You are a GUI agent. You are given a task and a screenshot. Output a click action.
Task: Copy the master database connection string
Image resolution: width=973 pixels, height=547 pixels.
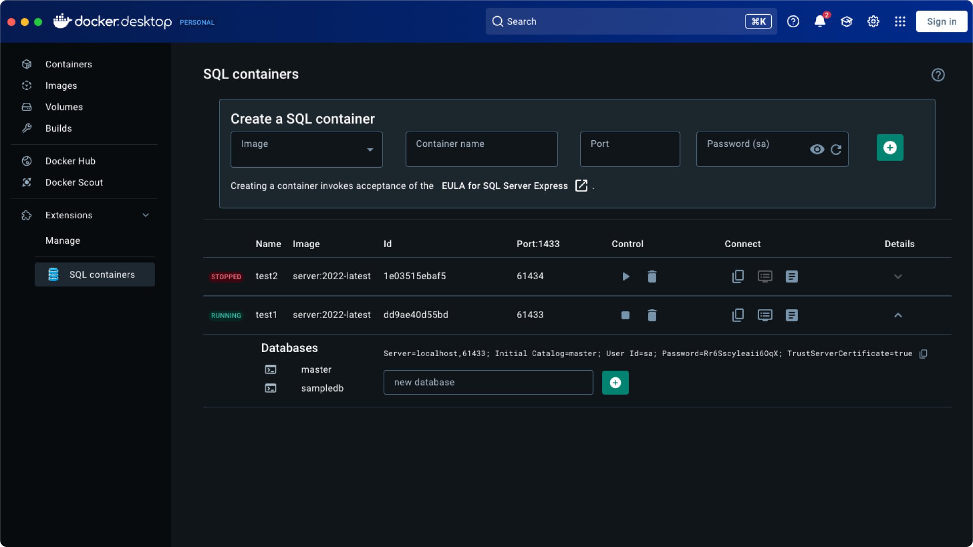(923, 354)
